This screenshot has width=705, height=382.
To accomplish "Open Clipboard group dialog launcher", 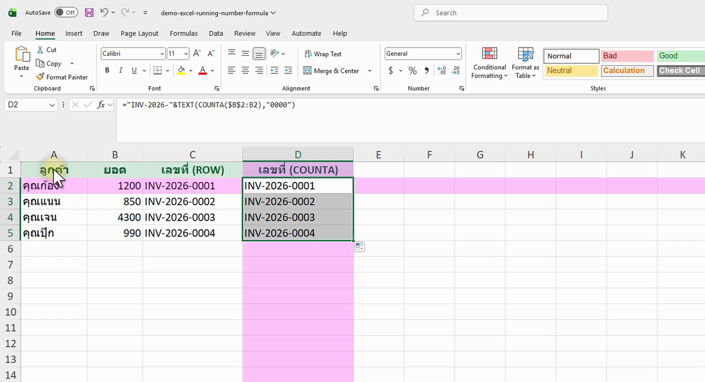I will click(92, 89).
